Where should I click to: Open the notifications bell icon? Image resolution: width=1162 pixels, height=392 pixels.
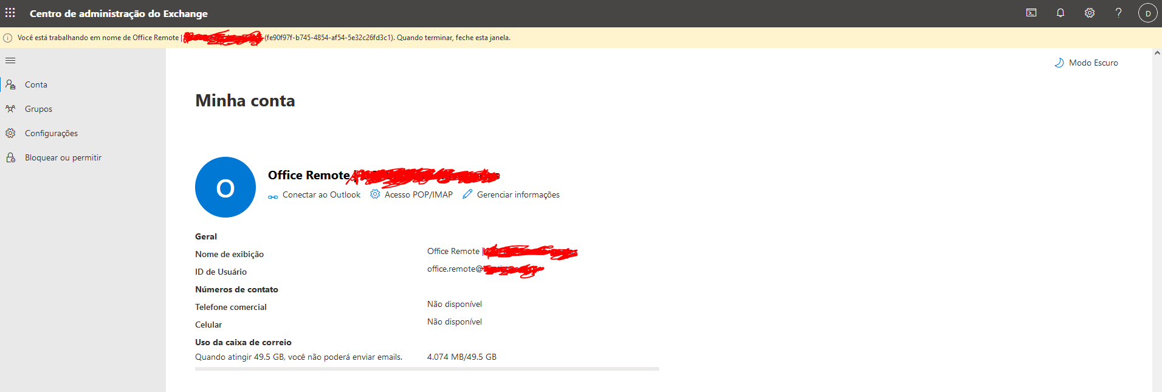tap(1061, 13)
